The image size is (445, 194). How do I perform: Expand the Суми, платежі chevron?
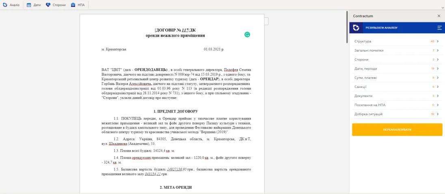tap(438, 78)
